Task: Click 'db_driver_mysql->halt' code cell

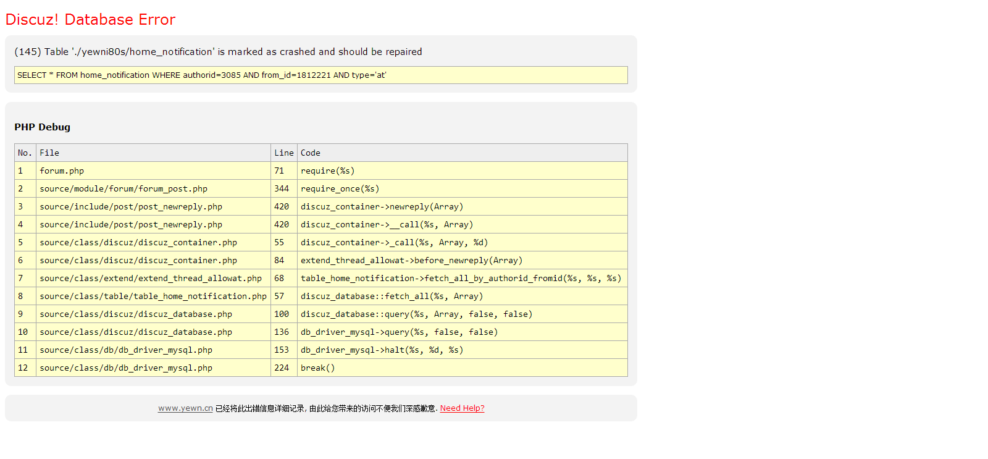Action: (463, 350)
